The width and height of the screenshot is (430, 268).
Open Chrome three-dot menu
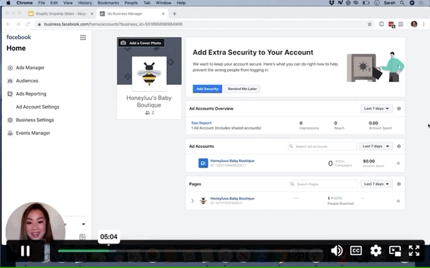[424, 24]
